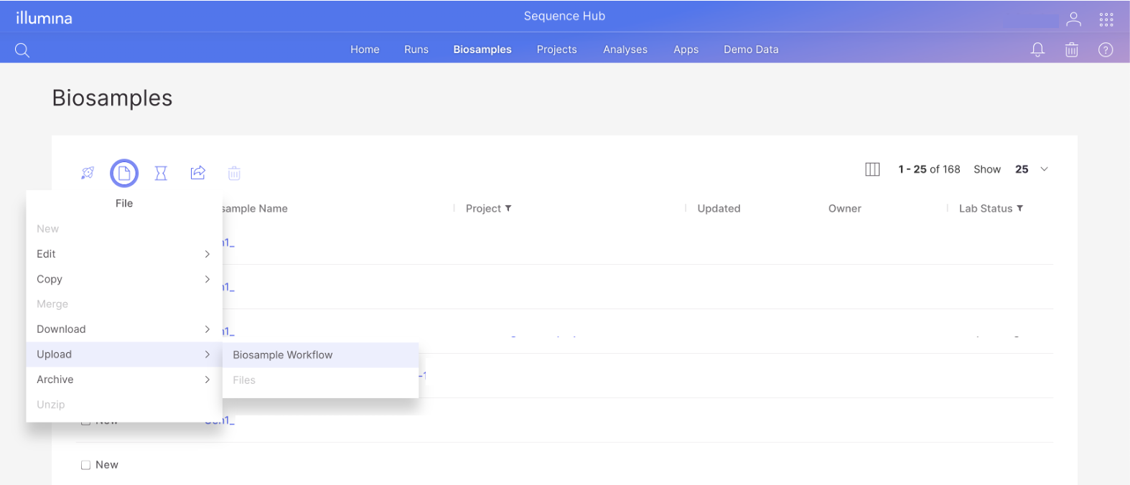Click the hourglass status toolbar icon
This screenshot has height=485, width=1130.
(x=161, y=173)
